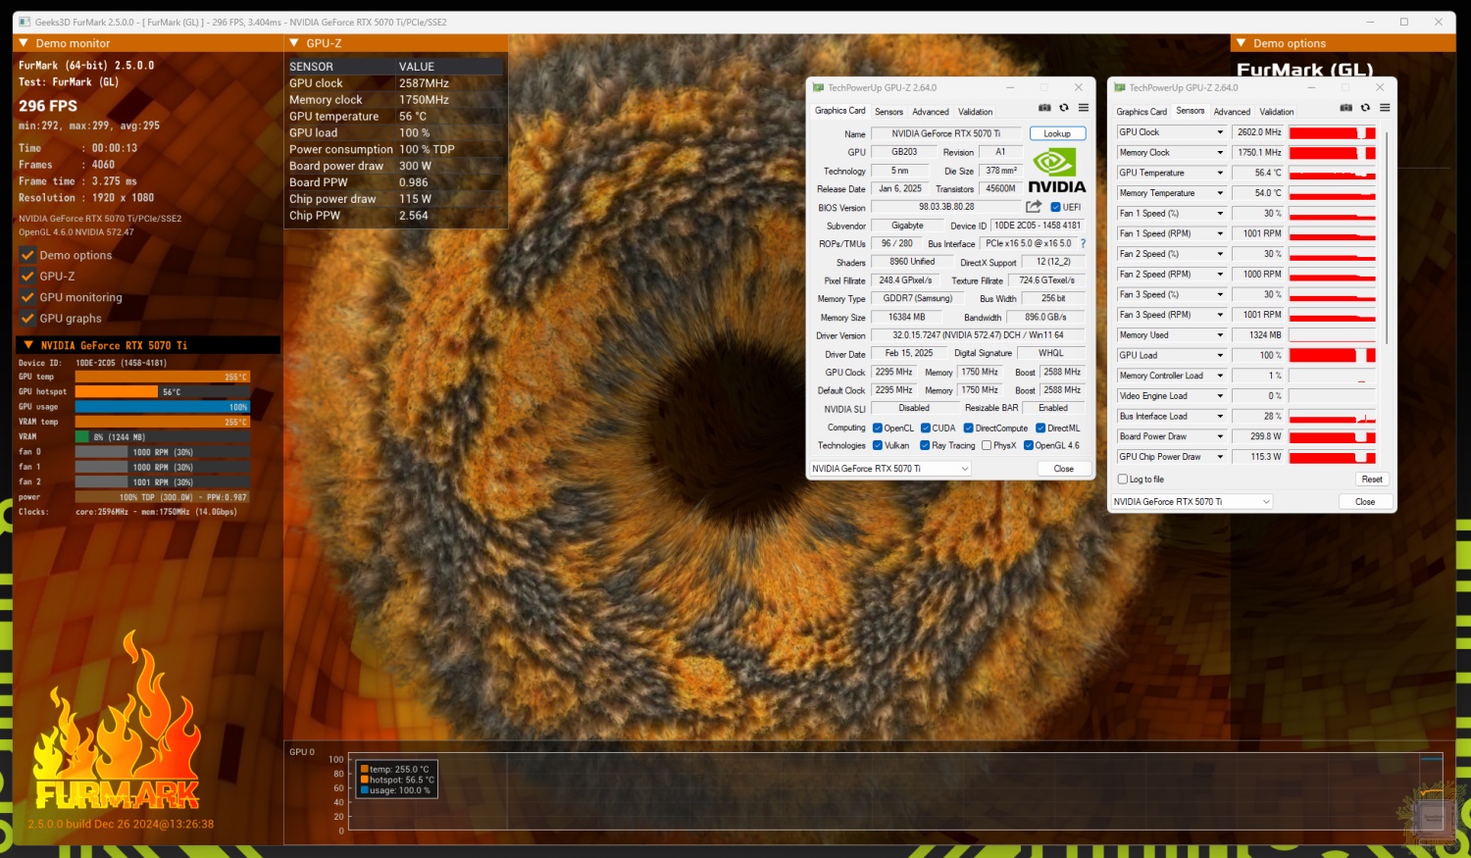Switch to Validation tab in Graphics Card window
Image resolution: width=1471 pixels, height=858 pixels.
click(976, 112)
